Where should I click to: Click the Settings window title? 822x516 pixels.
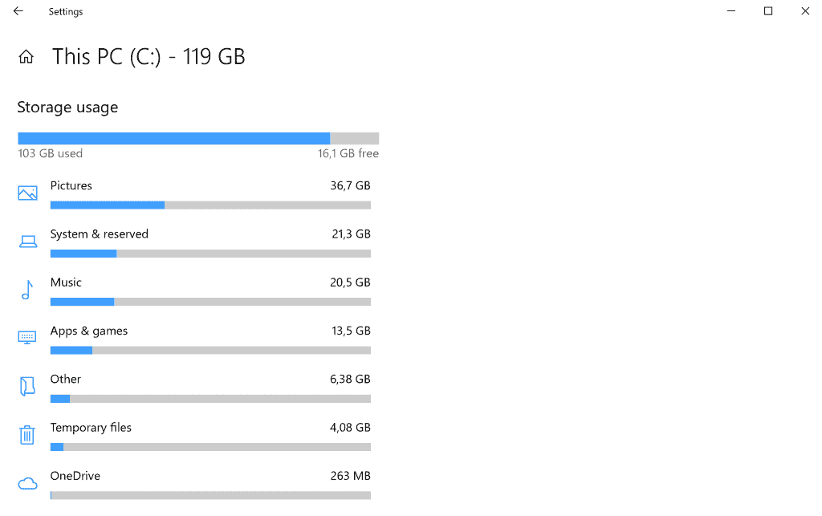[x=65, y=11]
